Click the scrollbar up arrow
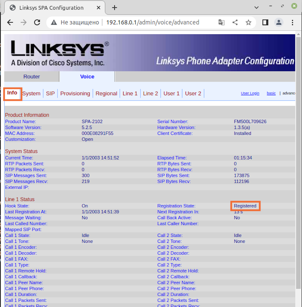Image resolution: width=302 pixels, height=307 pixels. [x=298, y=34]
